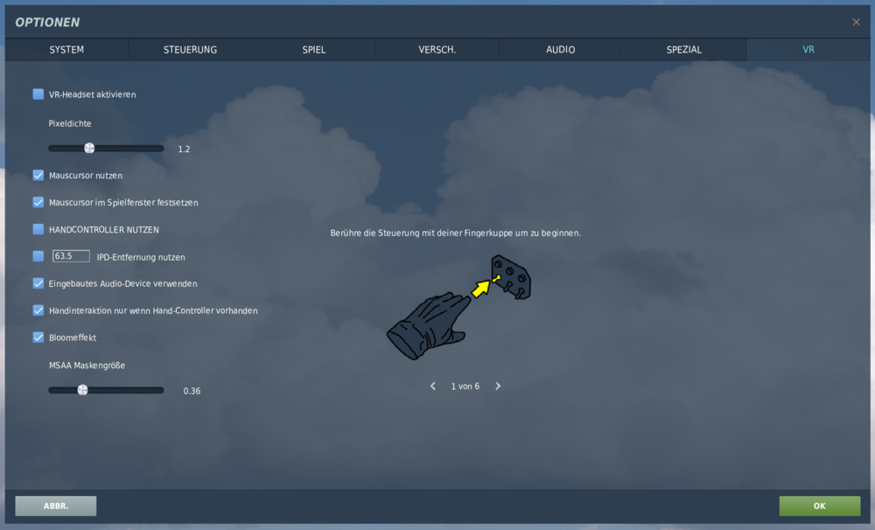Switch to the SYSTEM tab
The image size is (875, 530).
click(66, 50)
